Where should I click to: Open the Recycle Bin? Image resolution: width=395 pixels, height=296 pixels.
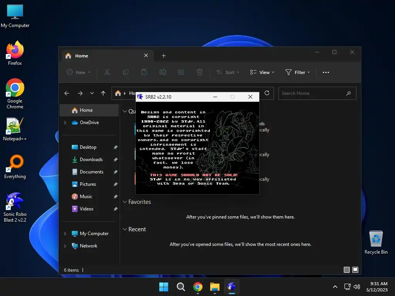376,242
